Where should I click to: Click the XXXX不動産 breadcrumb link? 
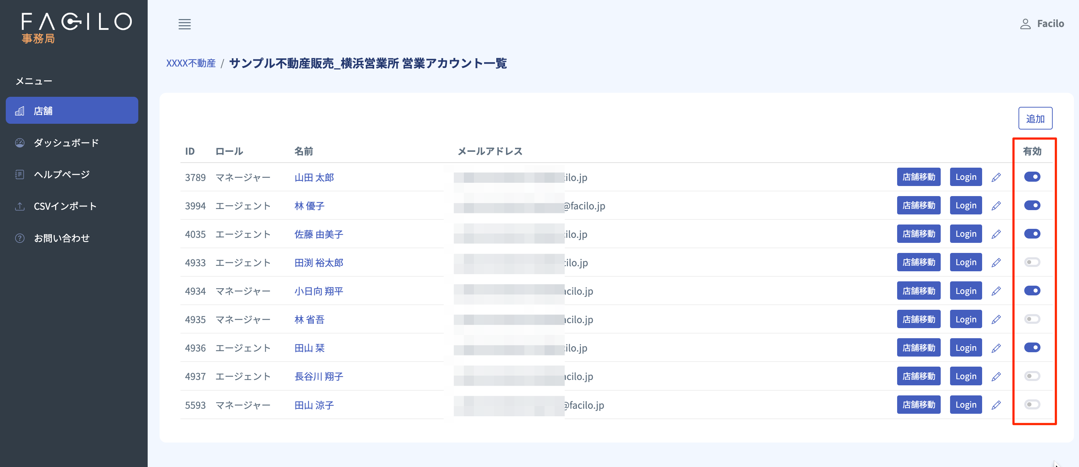pos(191,63)
